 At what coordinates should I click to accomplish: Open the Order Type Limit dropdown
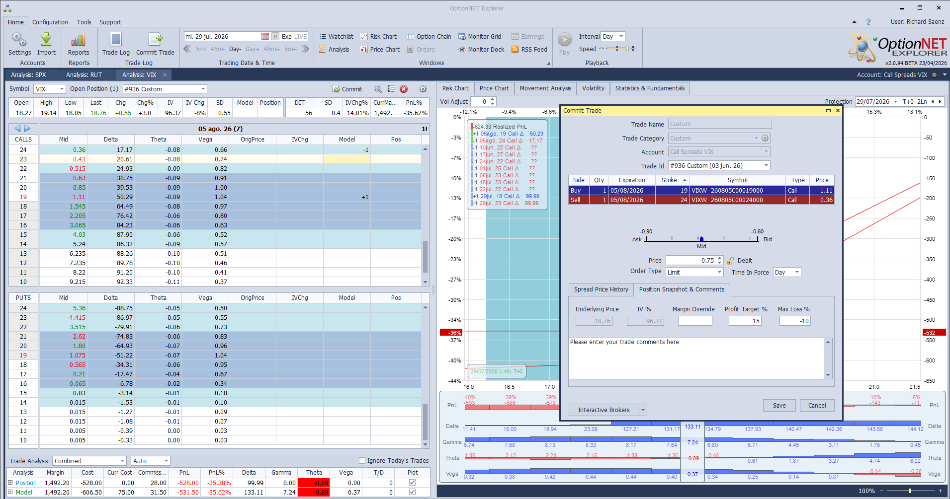coord(719,272)
